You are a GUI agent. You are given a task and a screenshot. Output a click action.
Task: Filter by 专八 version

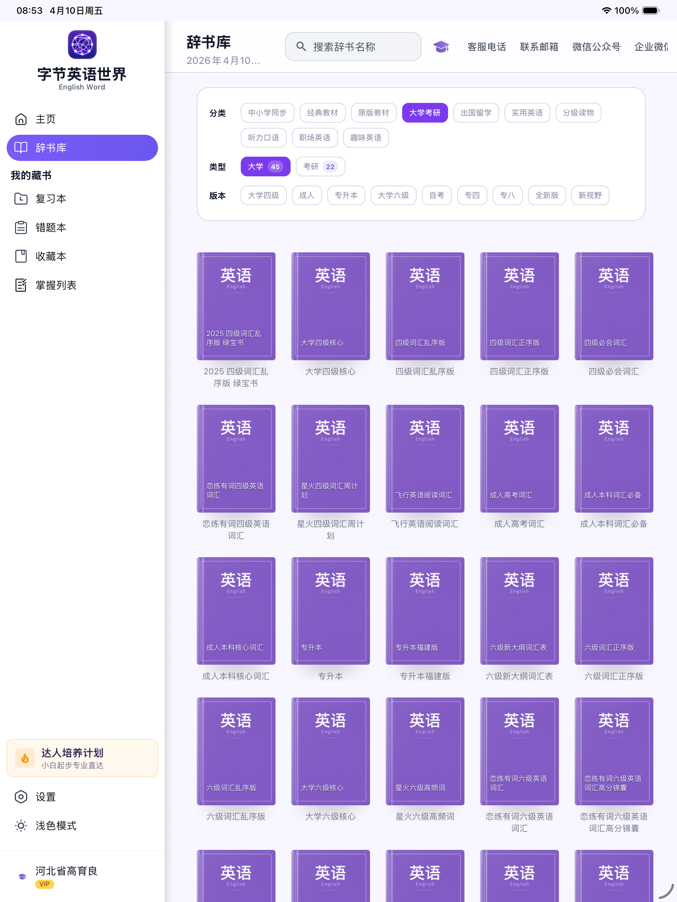507,195
